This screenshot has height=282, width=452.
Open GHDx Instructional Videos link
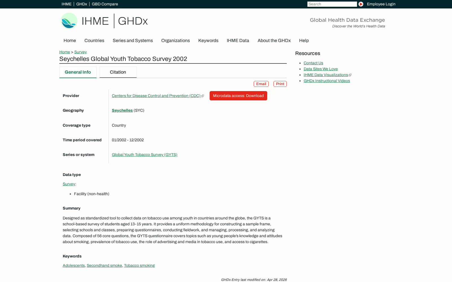[x=327, y=81]
